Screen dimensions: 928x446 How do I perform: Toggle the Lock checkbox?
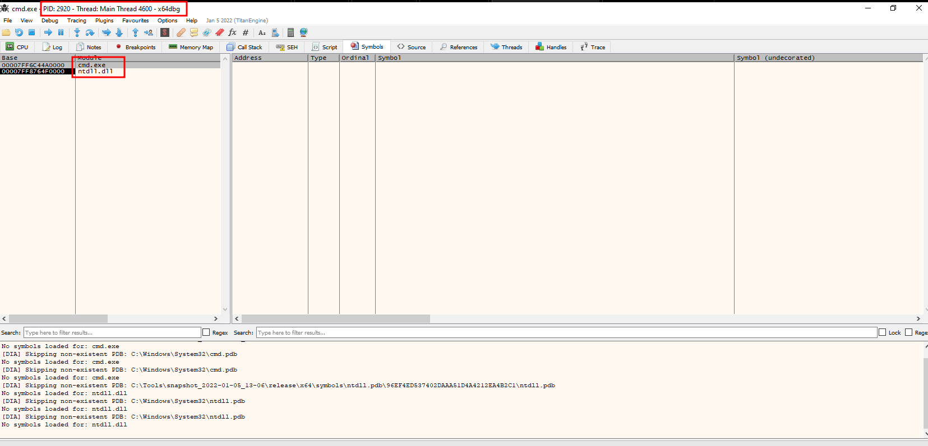tap(883, 332)
